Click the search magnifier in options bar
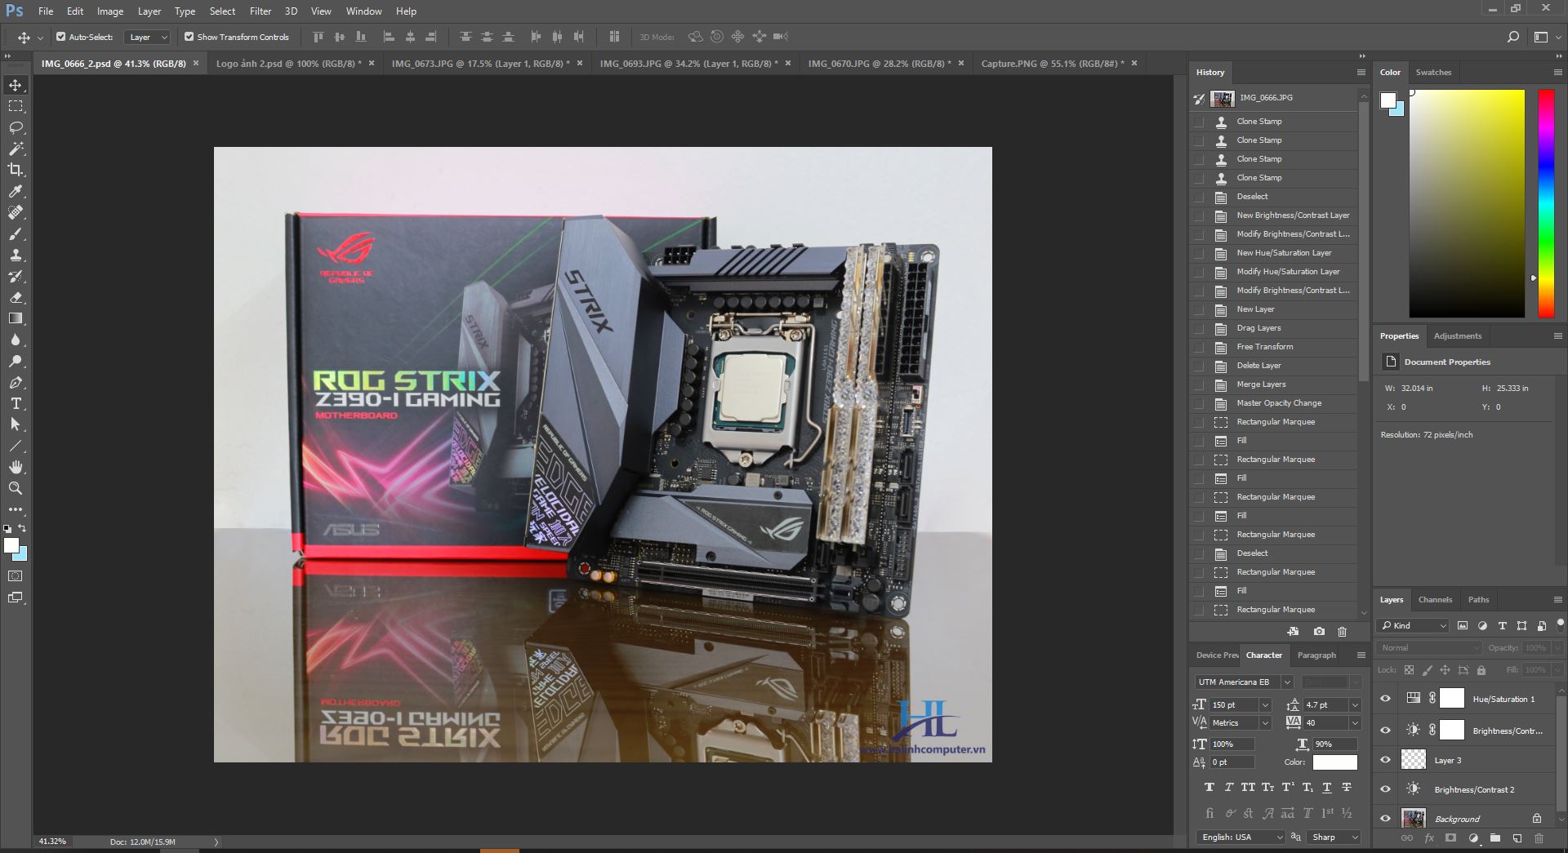Image resolution: width=1568 pixels, height=853 pixels. [x=1512, y=37]
